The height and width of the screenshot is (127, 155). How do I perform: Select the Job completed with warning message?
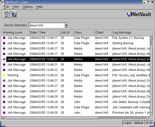pyautogui.click(x=131, y=107)
